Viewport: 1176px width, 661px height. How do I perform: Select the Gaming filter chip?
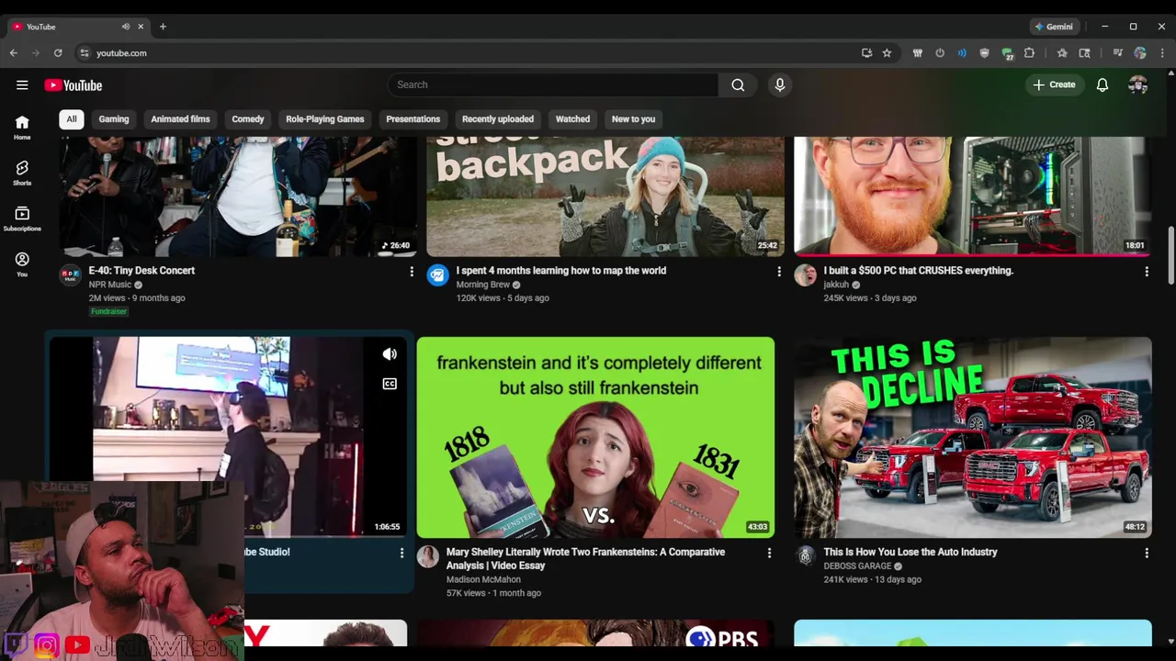114,119
